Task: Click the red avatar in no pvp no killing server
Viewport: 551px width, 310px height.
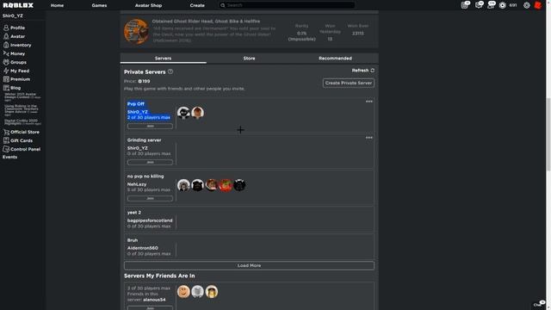Action: tap(226, 185)
